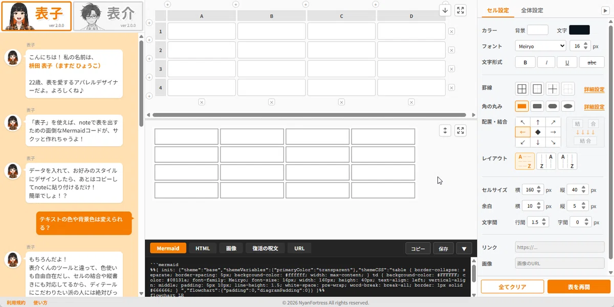
Task: Align content to bottom center arrow
Action: pyautogui.click(x=538, y=142)
